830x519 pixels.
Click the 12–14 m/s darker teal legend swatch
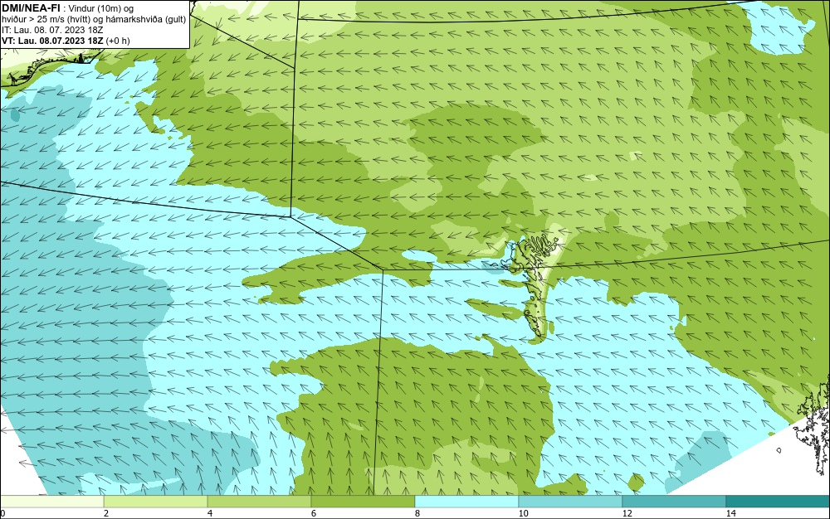pyautogui.click(x=674, y=502)
